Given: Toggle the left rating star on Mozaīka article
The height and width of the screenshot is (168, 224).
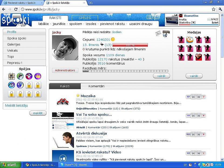Looking at the screenshot, I should (194, 97).
